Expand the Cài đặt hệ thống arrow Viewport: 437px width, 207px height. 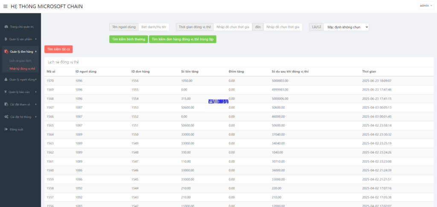tap(36, 117)
